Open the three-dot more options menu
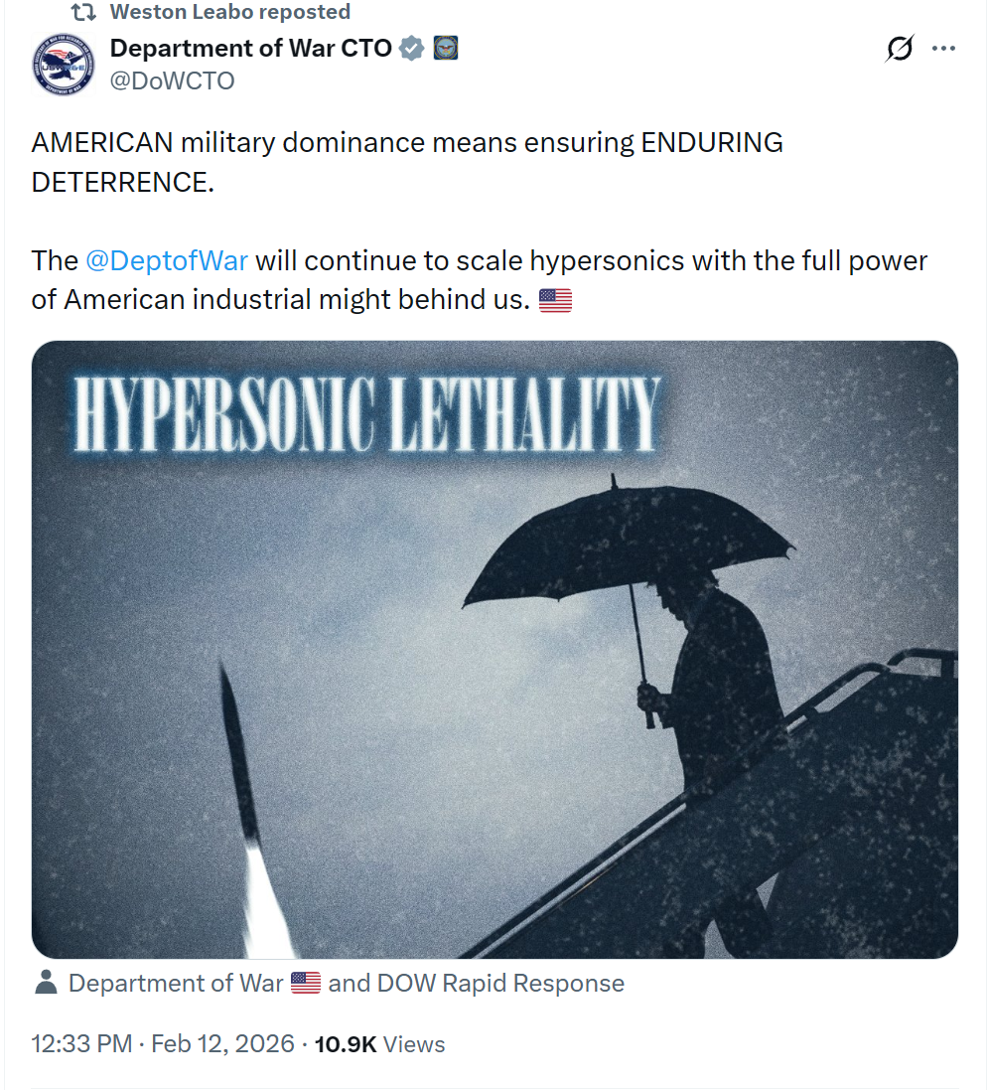The image size is (988, 1090). click(x=943, y=49)
